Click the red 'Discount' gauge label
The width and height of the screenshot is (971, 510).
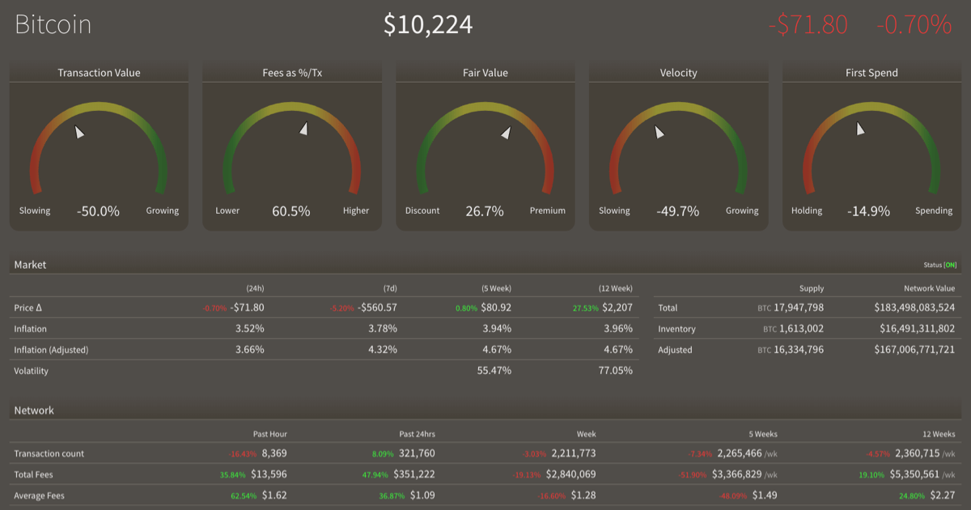pos(422,210)
